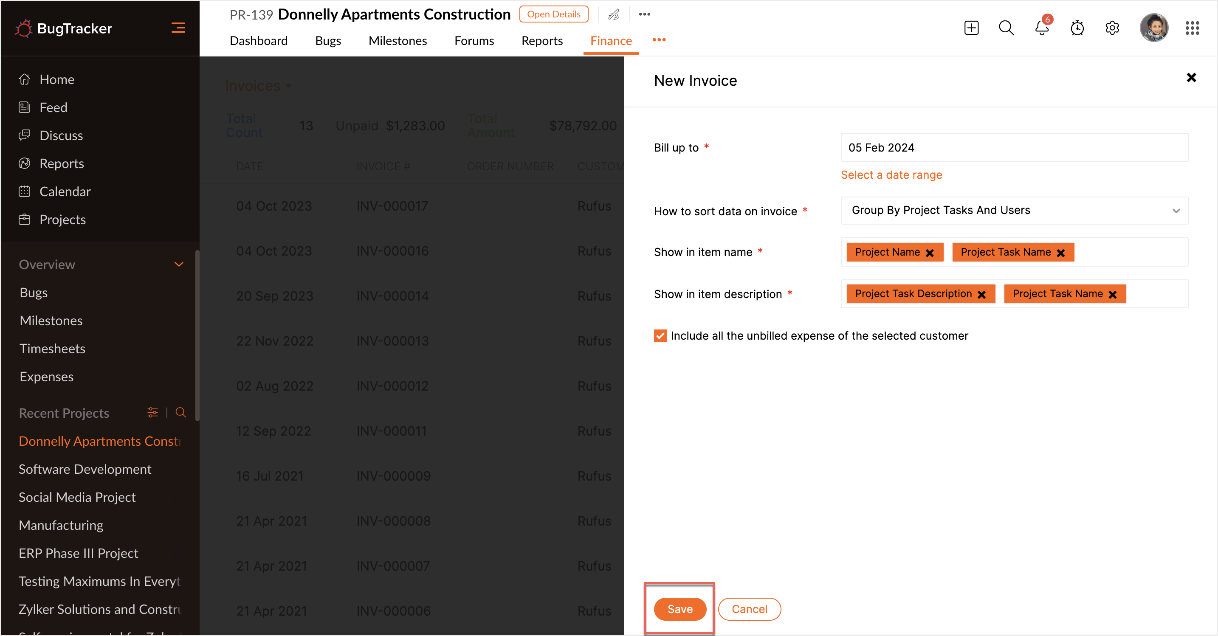Uncheck the include unbilled expense checkbox
This screenshot has height=636, width=1218.
(660, 336)
